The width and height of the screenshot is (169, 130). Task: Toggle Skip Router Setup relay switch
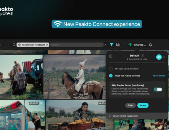[158, 89]
